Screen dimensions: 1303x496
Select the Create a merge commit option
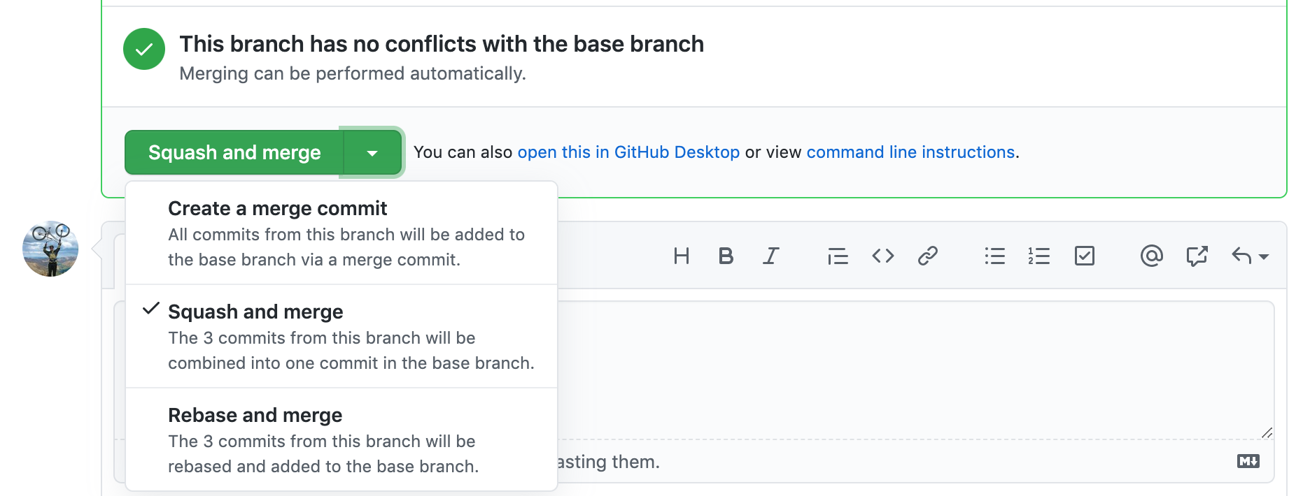[278, 207]
